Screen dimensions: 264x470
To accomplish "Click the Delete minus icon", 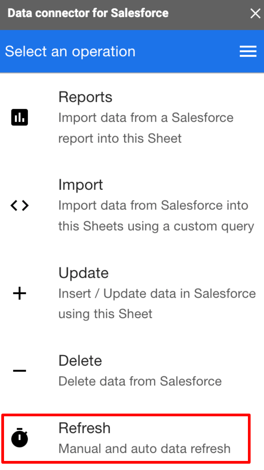I will pos(19,370).
